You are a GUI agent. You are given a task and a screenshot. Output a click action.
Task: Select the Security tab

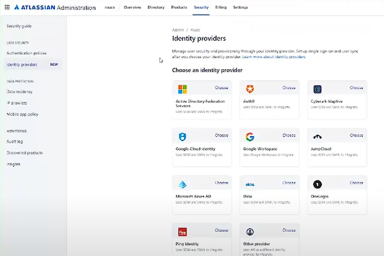201,7
